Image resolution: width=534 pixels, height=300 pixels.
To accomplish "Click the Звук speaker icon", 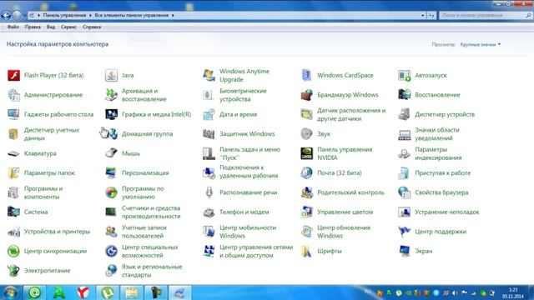I will point(306,133).
